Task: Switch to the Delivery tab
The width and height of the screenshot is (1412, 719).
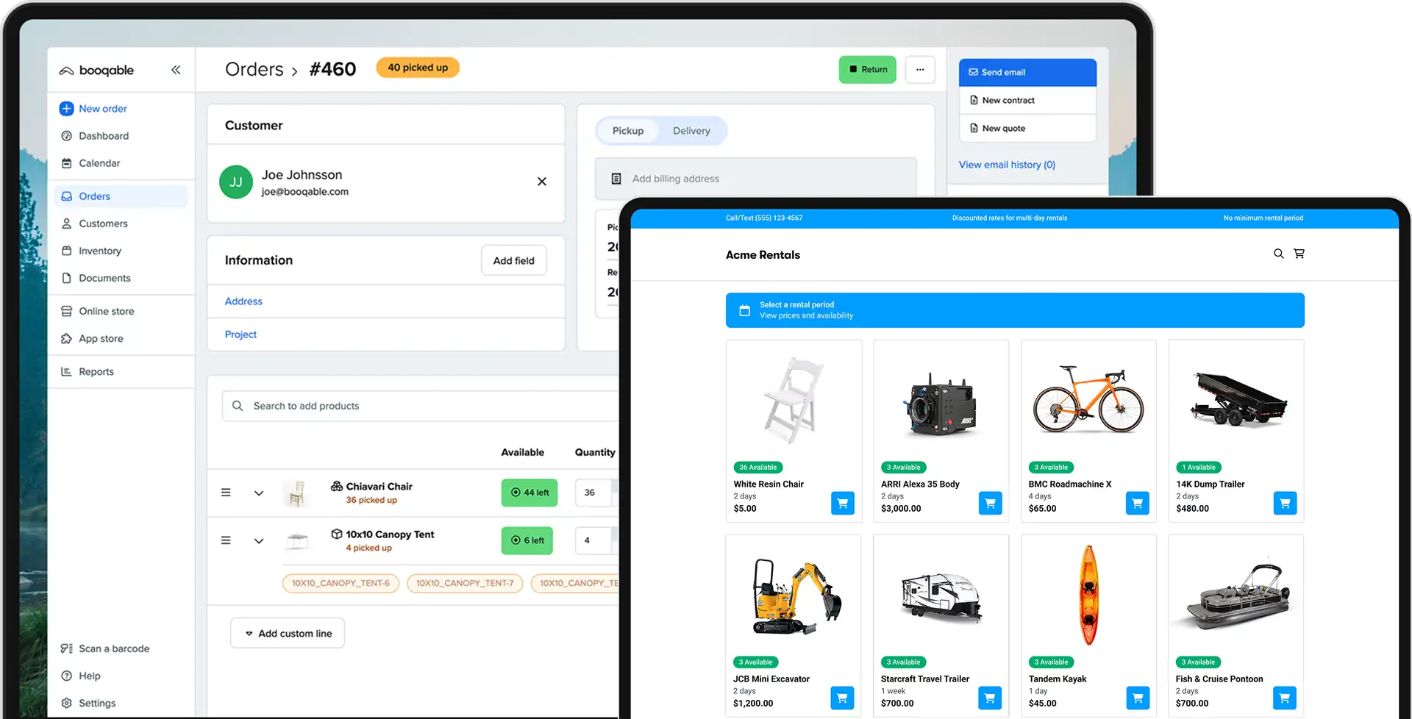Action: coord(691,131)
